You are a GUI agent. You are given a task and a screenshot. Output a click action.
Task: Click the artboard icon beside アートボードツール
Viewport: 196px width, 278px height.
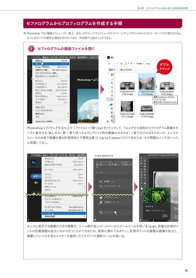click(101, 186)
